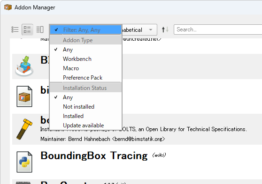Choose Any under Addon Type

tap(86, 50)
